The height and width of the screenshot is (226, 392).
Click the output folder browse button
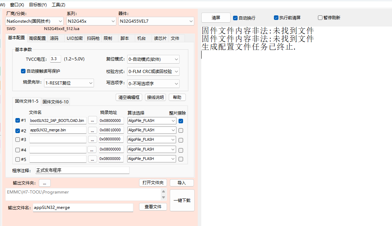pos(45,183)
